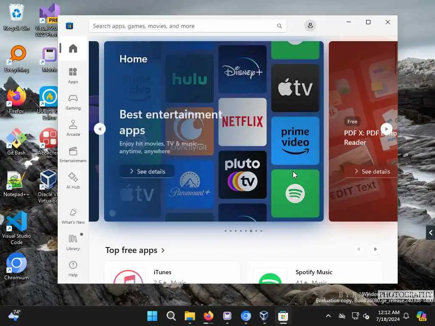The height and width of the screenshot is (326, 435).
Task: Focus the Search apps, games, movies field
Action: coord(187,26)
